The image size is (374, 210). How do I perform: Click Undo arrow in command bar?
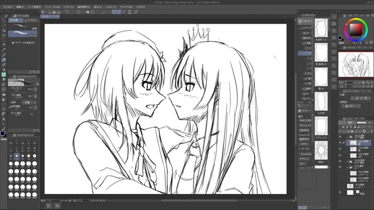(68, 12)
